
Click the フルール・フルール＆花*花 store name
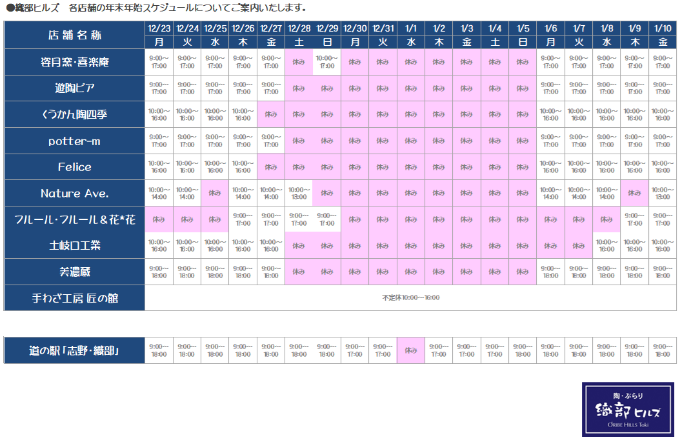(x=75, y=220)
